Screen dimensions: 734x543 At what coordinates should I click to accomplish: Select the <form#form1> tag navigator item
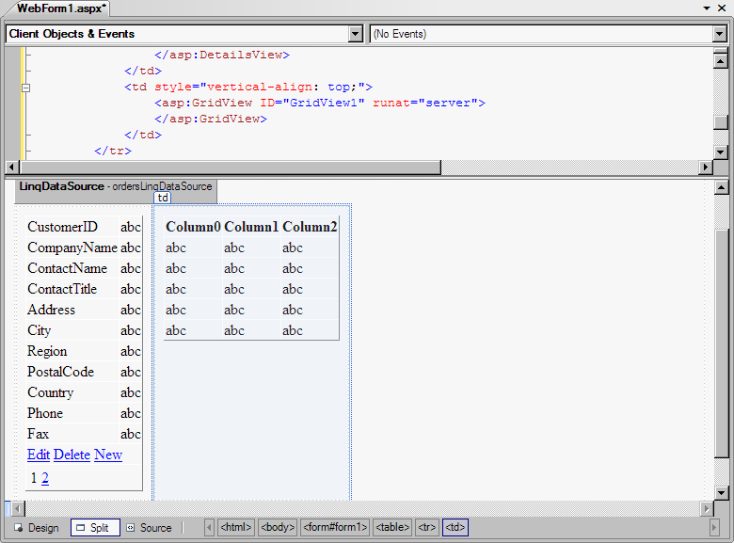tap(335, 527)
